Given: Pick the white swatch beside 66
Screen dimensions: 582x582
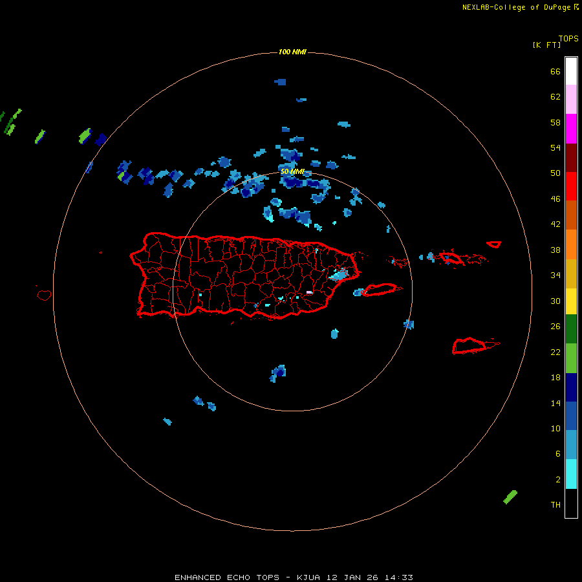Looking at the screenshot, I should (x=571, y=71).
